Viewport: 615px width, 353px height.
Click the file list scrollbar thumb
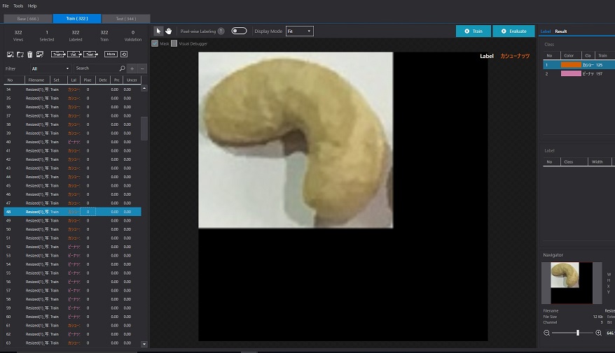click(x=144, y=129)
